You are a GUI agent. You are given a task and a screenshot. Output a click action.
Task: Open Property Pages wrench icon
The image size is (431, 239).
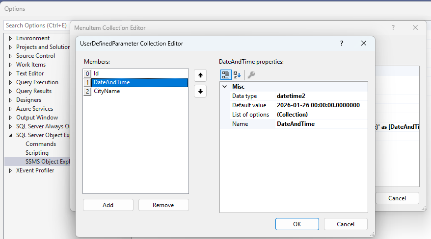(x=251, y=74)
